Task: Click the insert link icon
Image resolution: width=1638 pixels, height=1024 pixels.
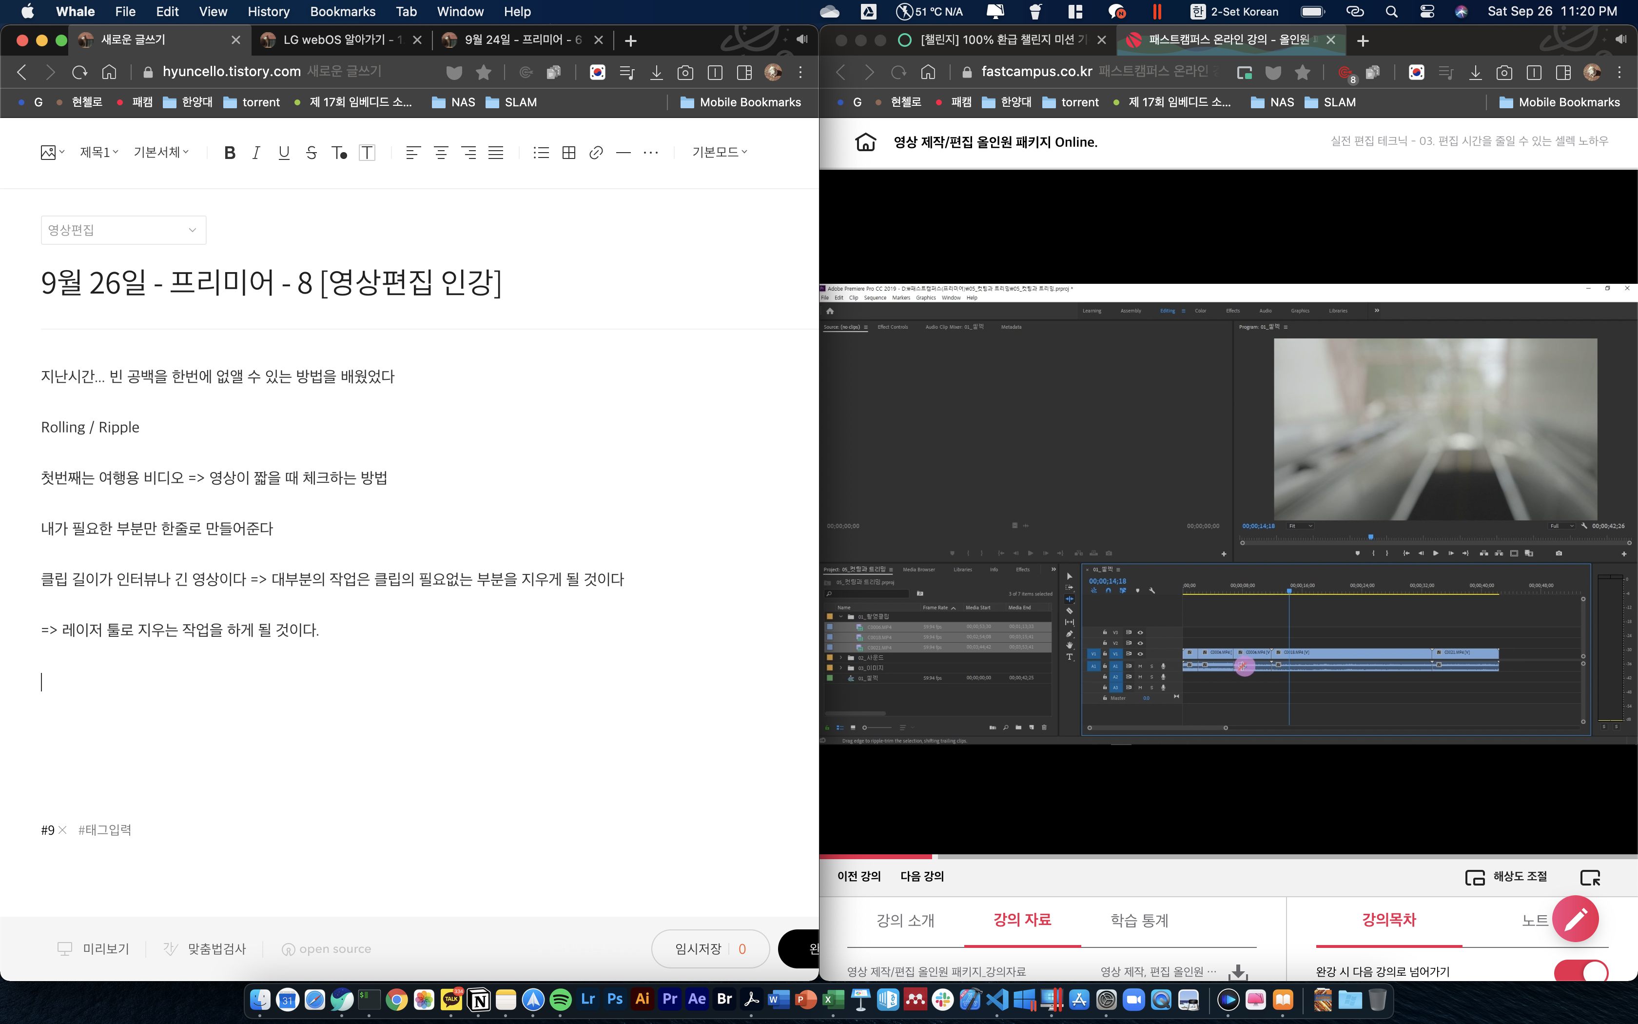Action: click(596, 152)
